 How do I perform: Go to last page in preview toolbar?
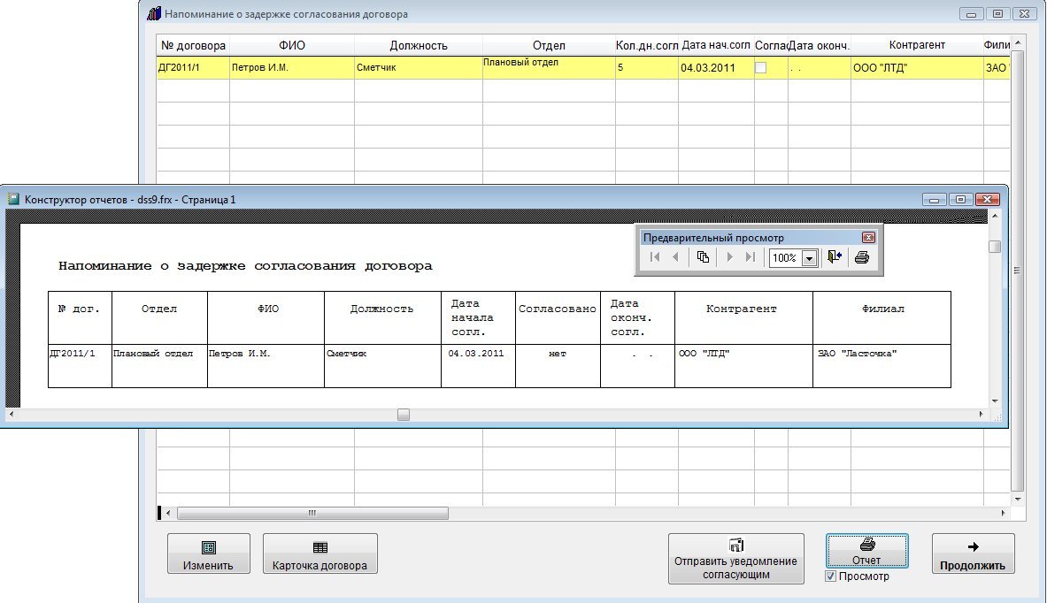(x=751, y=258)
